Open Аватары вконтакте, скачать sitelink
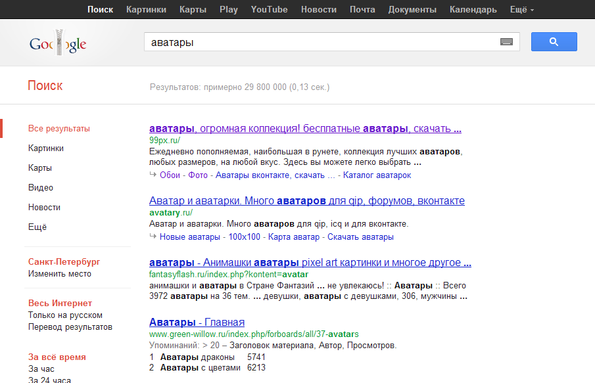Image resolution: width=595 pixels, height=383 pixels. [275, 175]
